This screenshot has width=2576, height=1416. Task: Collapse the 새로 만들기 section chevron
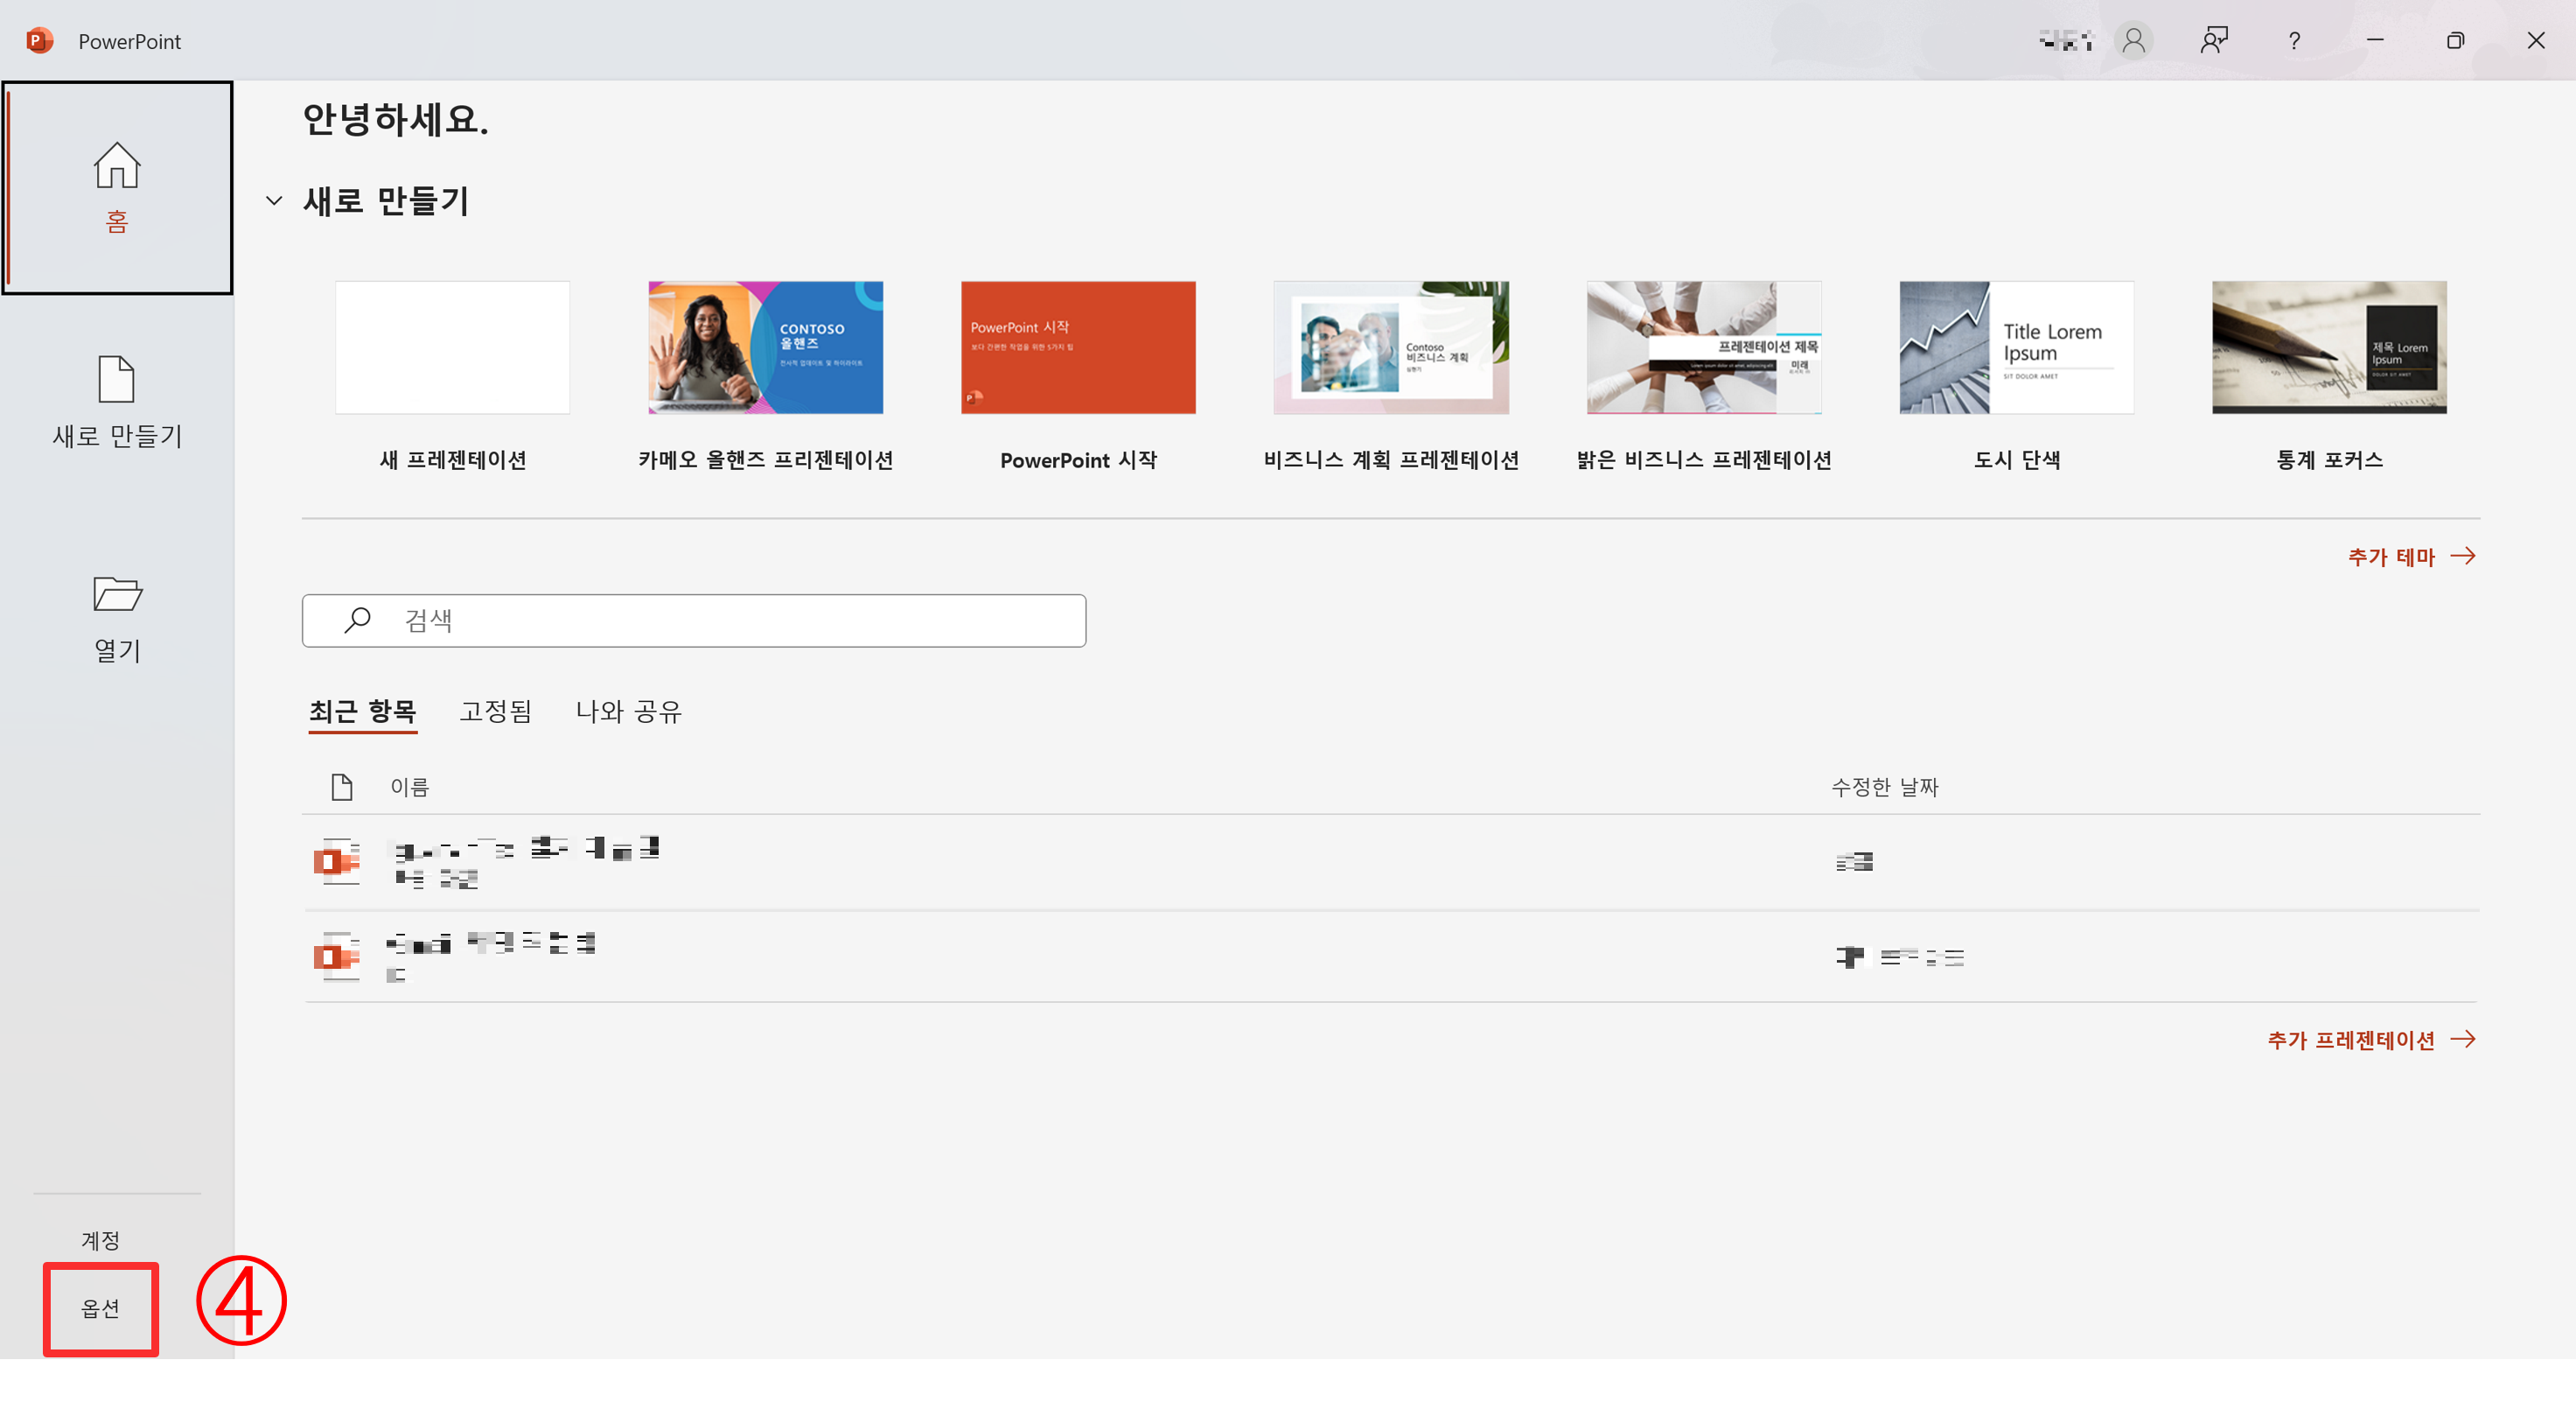pyautogui.click(x=274, y=201)
